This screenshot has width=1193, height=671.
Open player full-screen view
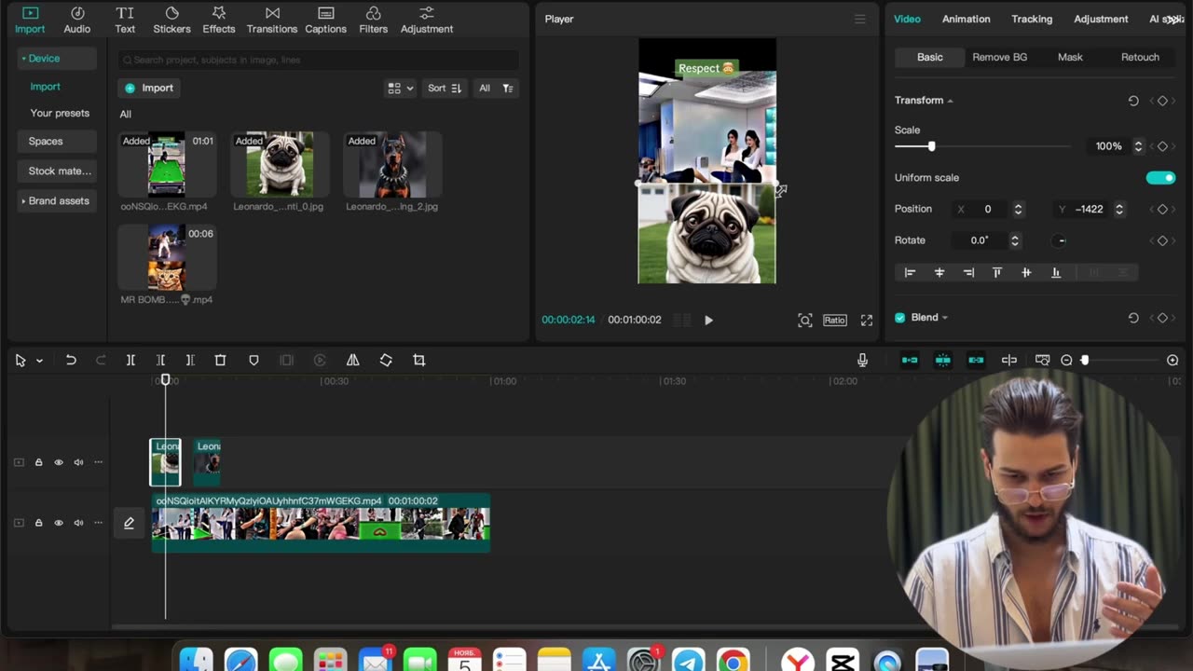click(867, 320)
